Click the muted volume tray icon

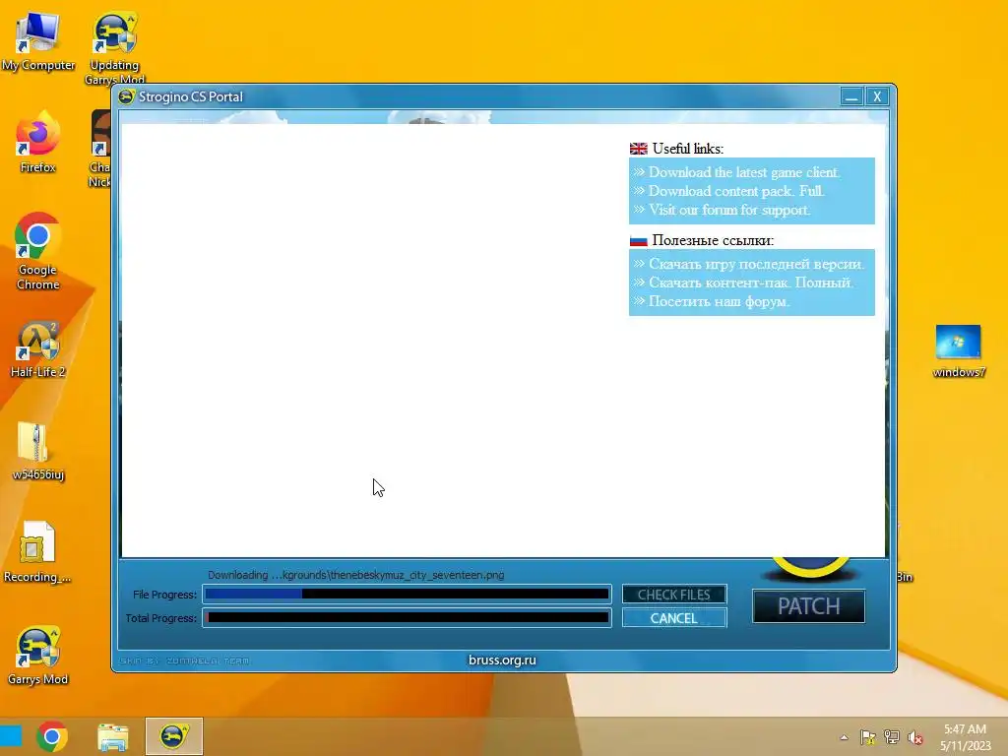[914, 737]
